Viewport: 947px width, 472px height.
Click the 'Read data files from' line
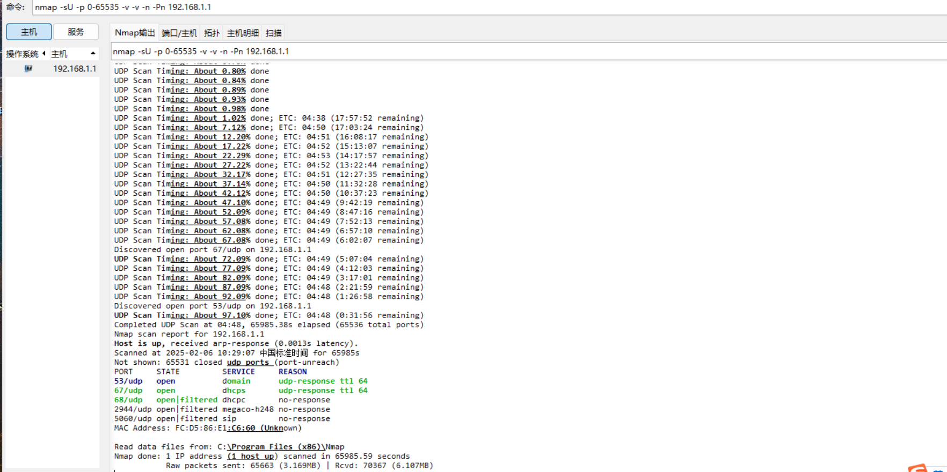tap(229, 447)
